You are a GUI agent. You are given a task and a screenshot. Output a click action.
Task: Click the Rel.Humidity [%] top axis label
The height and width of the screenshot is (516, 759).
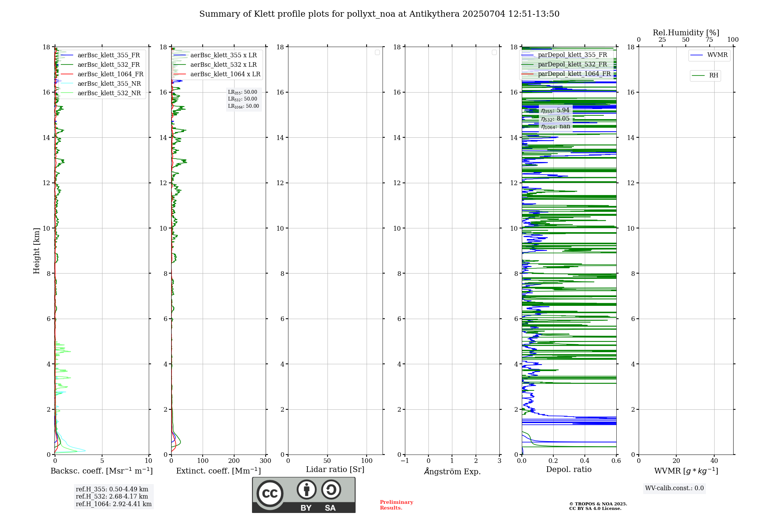[x=686, y=33]
